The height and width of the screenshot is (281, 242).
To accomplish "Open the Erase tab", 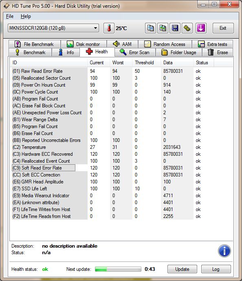I will click(218, 52).
